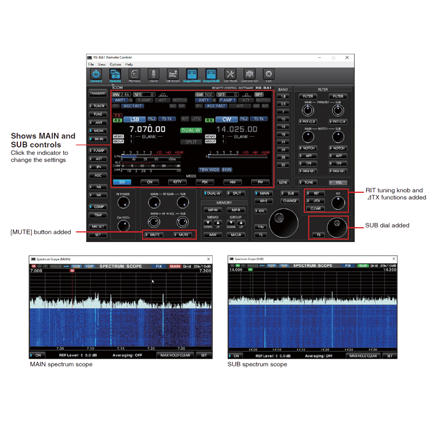
Task: Open the View menu
Action: (x=102, y=64)
